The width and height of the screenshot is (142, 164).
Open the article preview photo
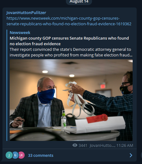71,100
